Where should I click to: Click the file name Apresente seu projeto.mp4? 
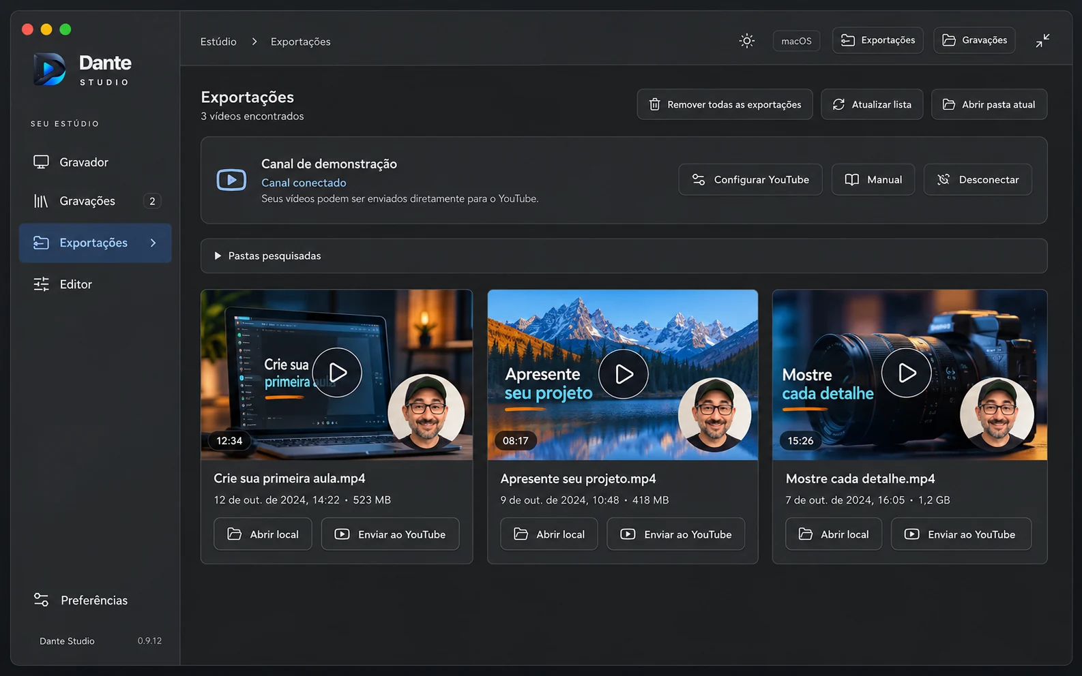578,479
